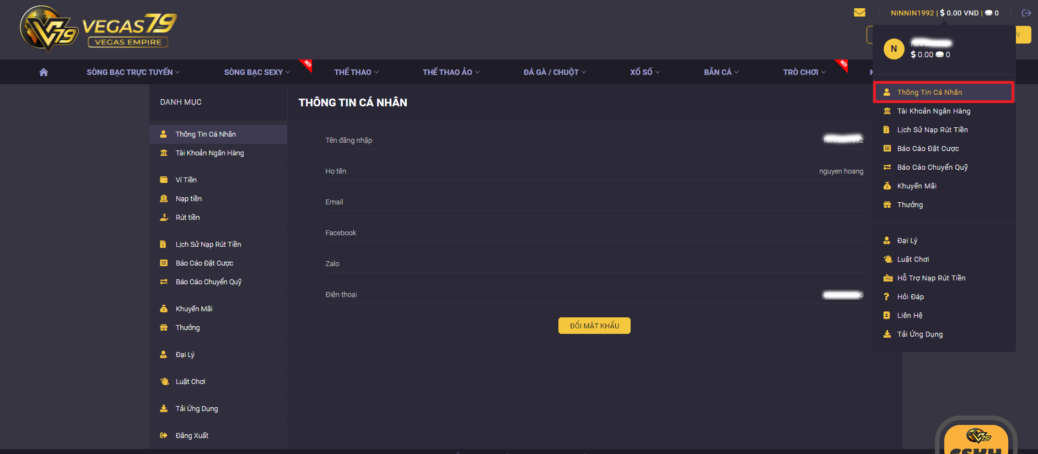This screenshot has height=454, width=1038.
Task: Click the ĐỔI MẬT KHẨU button
Action: (594, 326)
